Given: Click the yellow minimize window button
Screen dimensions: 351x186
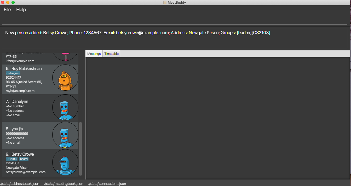Looking at the screenshot, I should point(8,2).
